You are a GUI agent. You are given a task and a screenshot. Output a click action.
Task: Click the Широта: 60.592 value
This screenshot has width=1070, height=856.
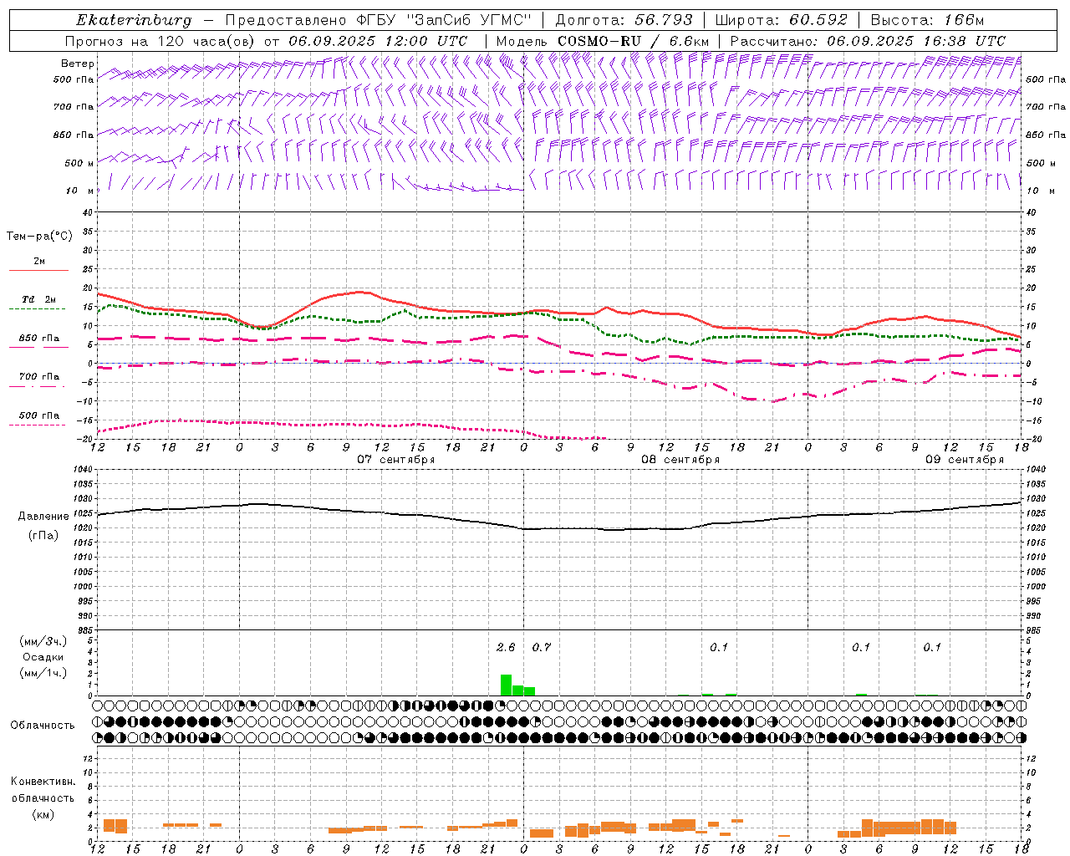(x=782, y=20)
